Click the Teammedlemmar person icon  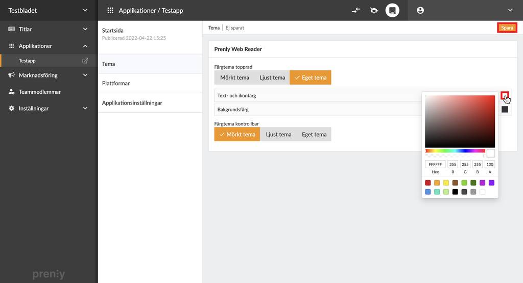point(11,92)
